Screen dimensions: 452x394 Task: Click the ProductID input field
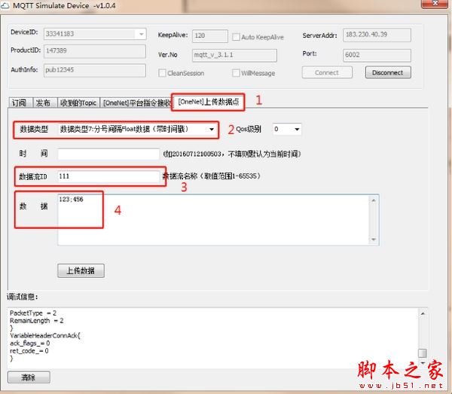pos(95,50)
